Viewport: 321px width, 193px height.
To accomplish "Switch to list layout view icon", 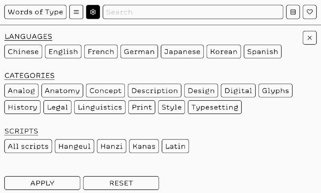I will pyautogui.click(x=293, y=12).
